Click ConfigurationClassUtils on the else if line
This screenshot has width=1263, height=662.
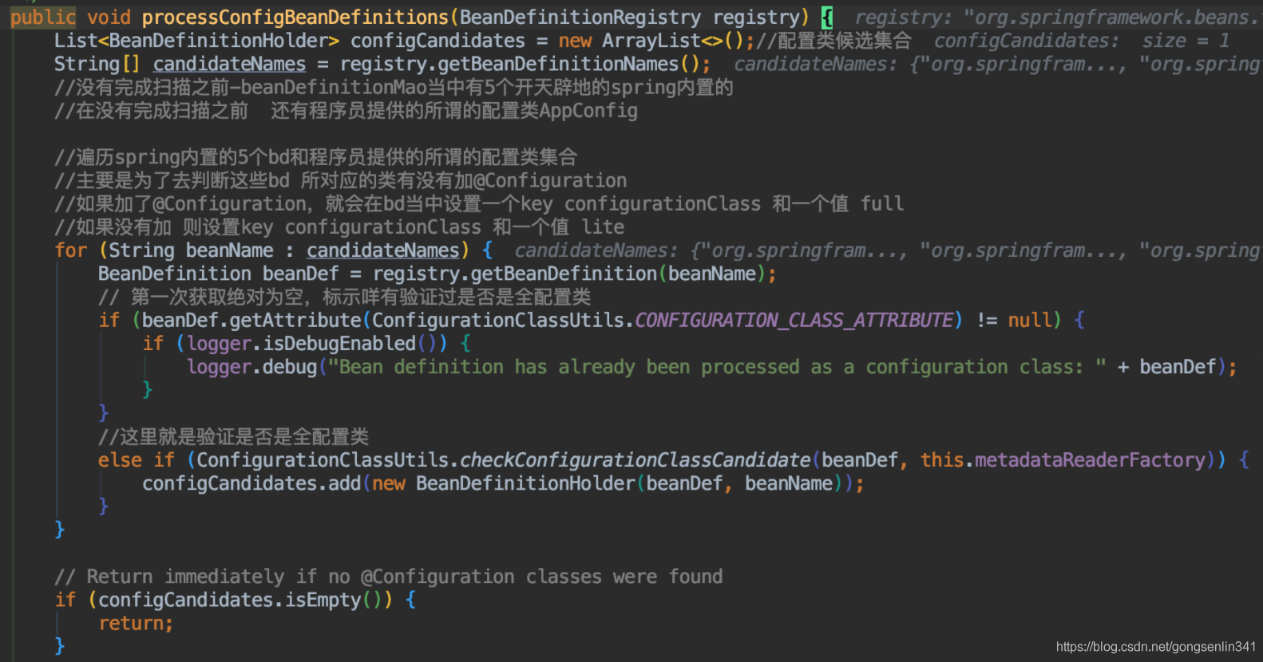point(323,460)
